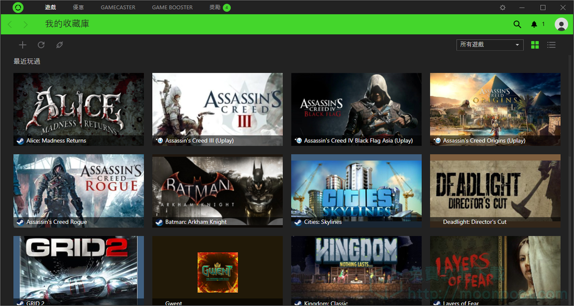This screenshot has height=306, width=574.
Task: Open the Batman: Arkham Knight tile
Action: 217,190
